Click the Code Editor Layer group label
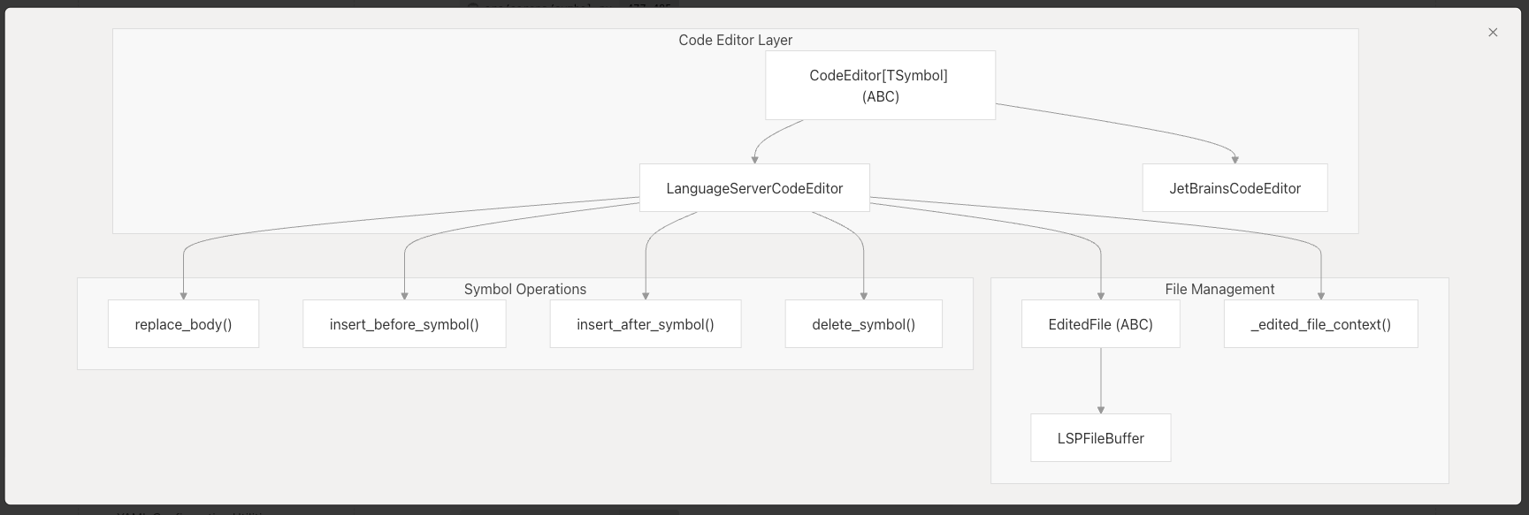This screenshot has height=515, width=1529. coord(736,40)
